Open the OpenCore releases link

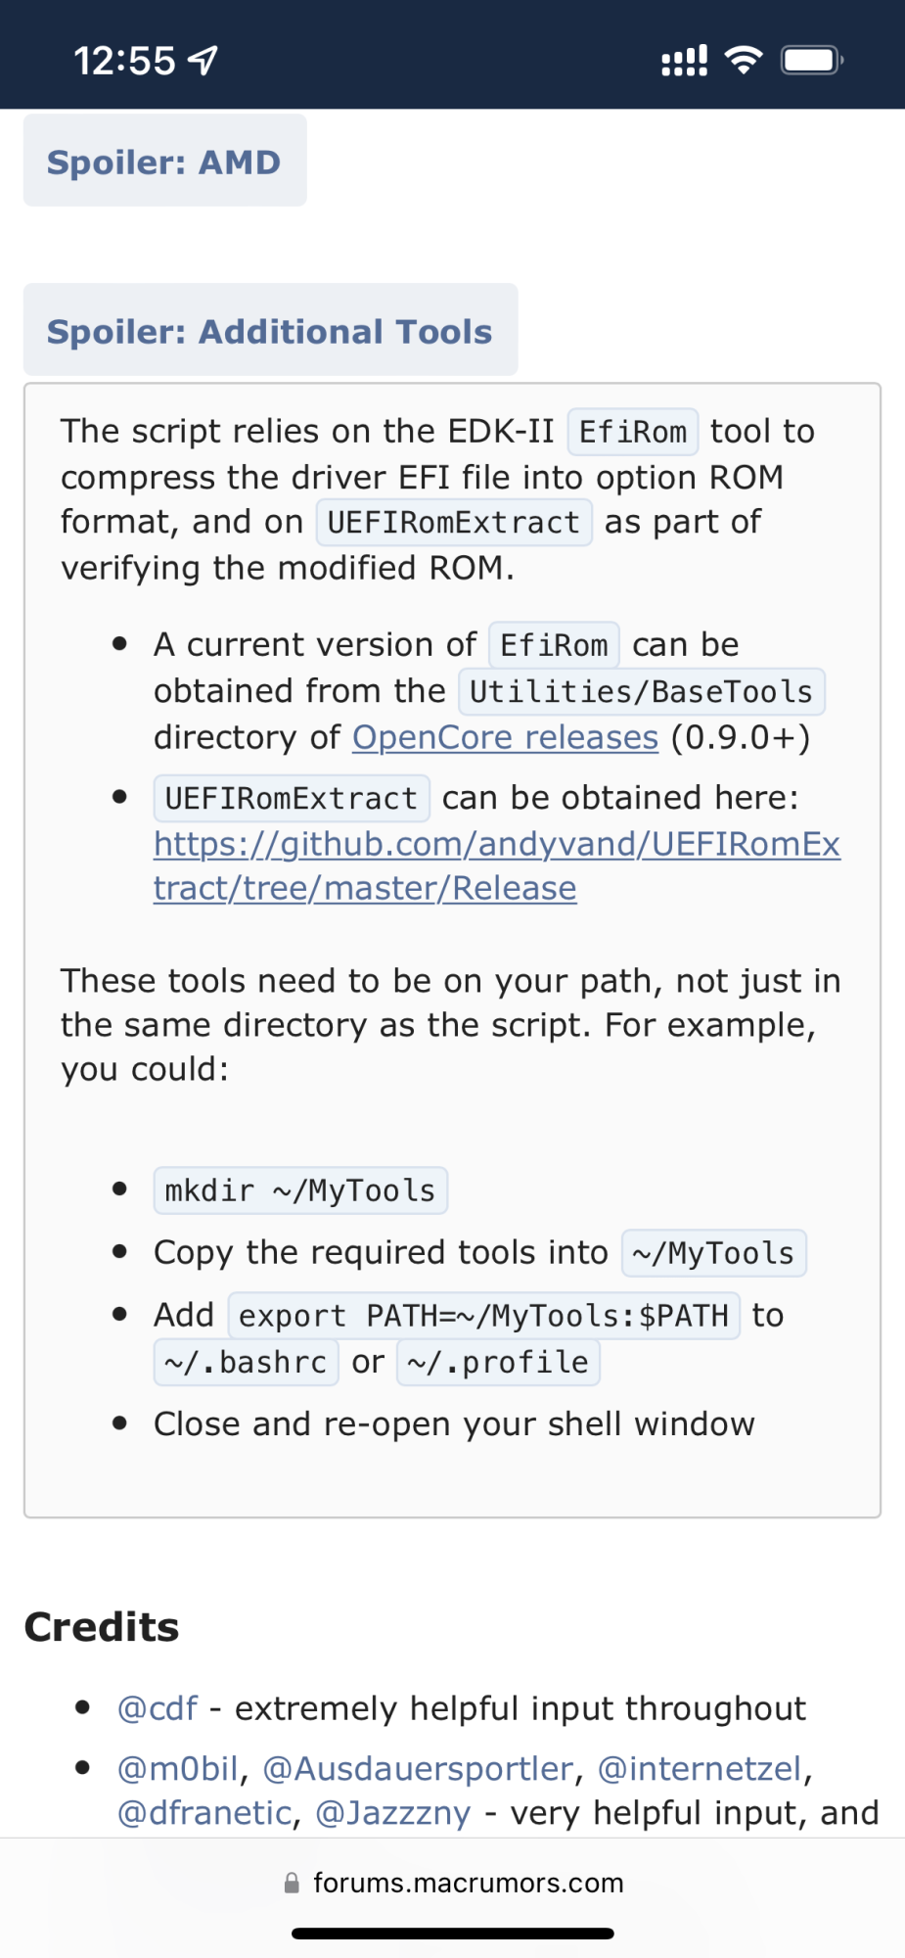[505, 737]
